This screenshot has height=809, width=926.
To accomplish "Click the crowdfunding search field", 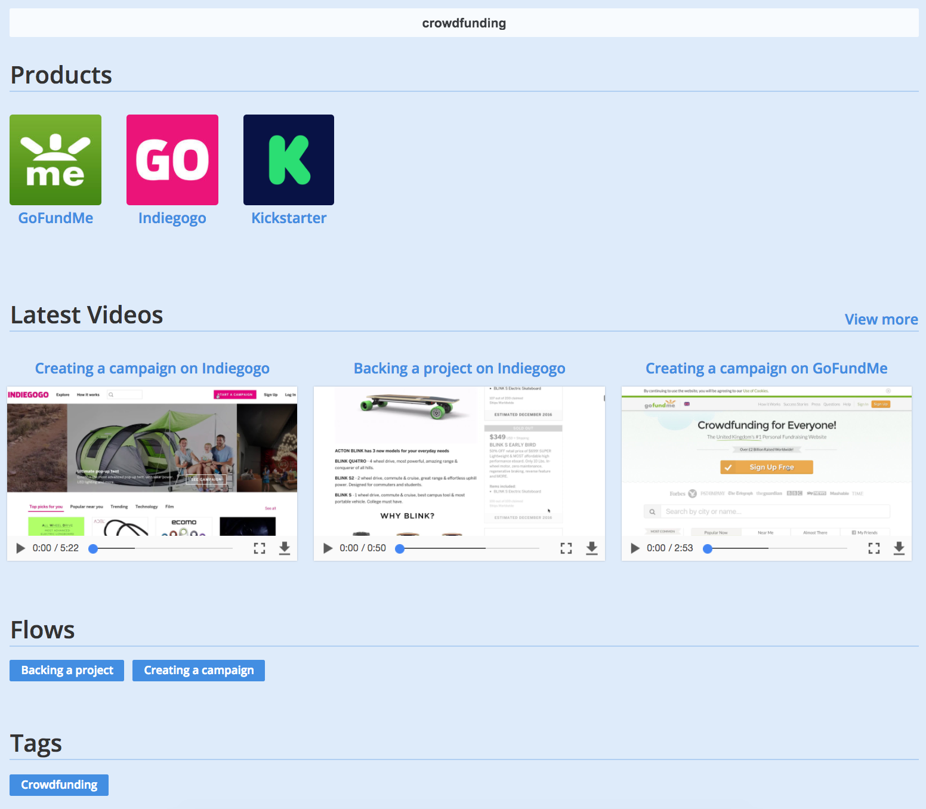I will pos(463,23).
